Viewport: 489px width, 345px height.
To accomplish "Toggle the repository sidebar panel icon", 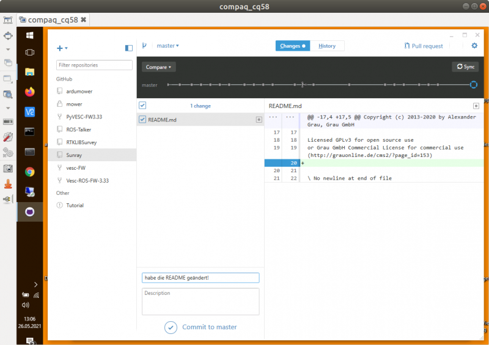I will (128, 48).
